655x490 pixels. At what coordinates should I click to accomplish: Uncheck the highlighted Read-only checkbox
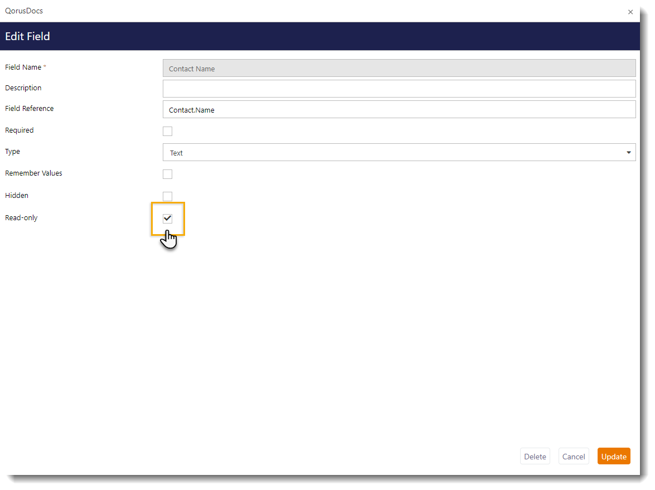coord(167,219)
